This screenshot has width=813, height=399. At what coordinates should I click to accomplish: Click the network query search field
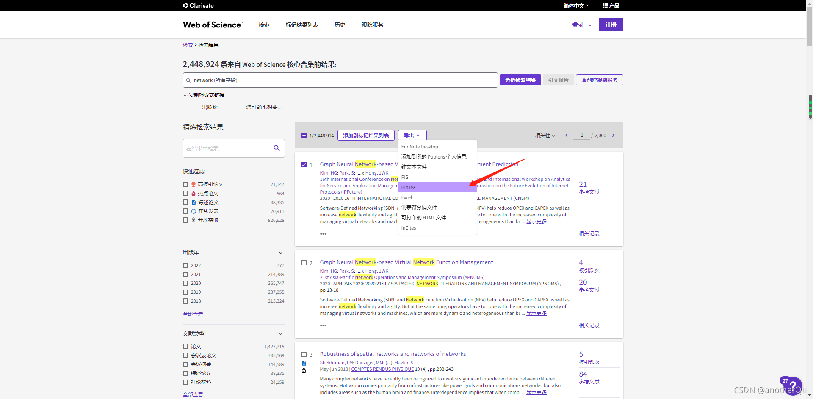tap(340, 80)
